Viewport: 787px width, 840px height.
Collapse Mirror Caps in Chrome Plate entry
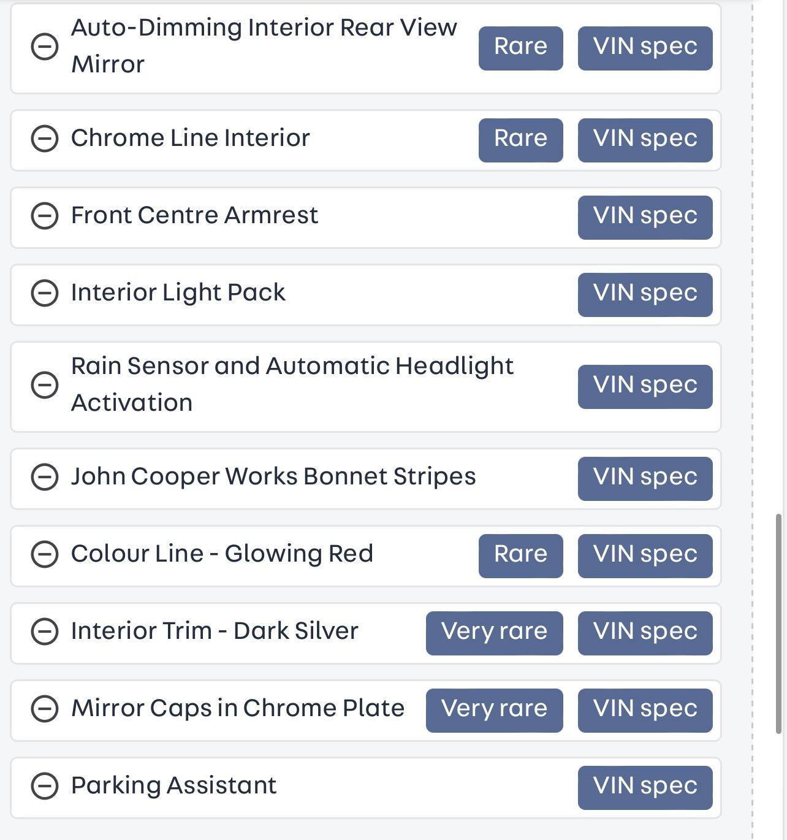(45, 709)
